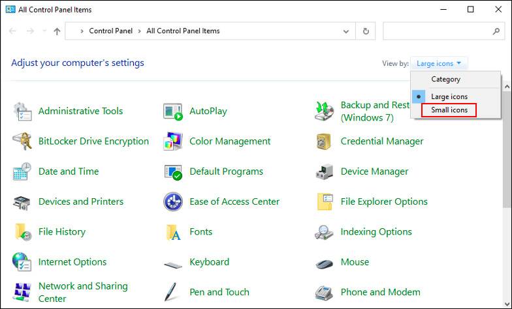Screen dimensions: 512x309
Task: Open the AutoPlay link
Action: (208, 111)
